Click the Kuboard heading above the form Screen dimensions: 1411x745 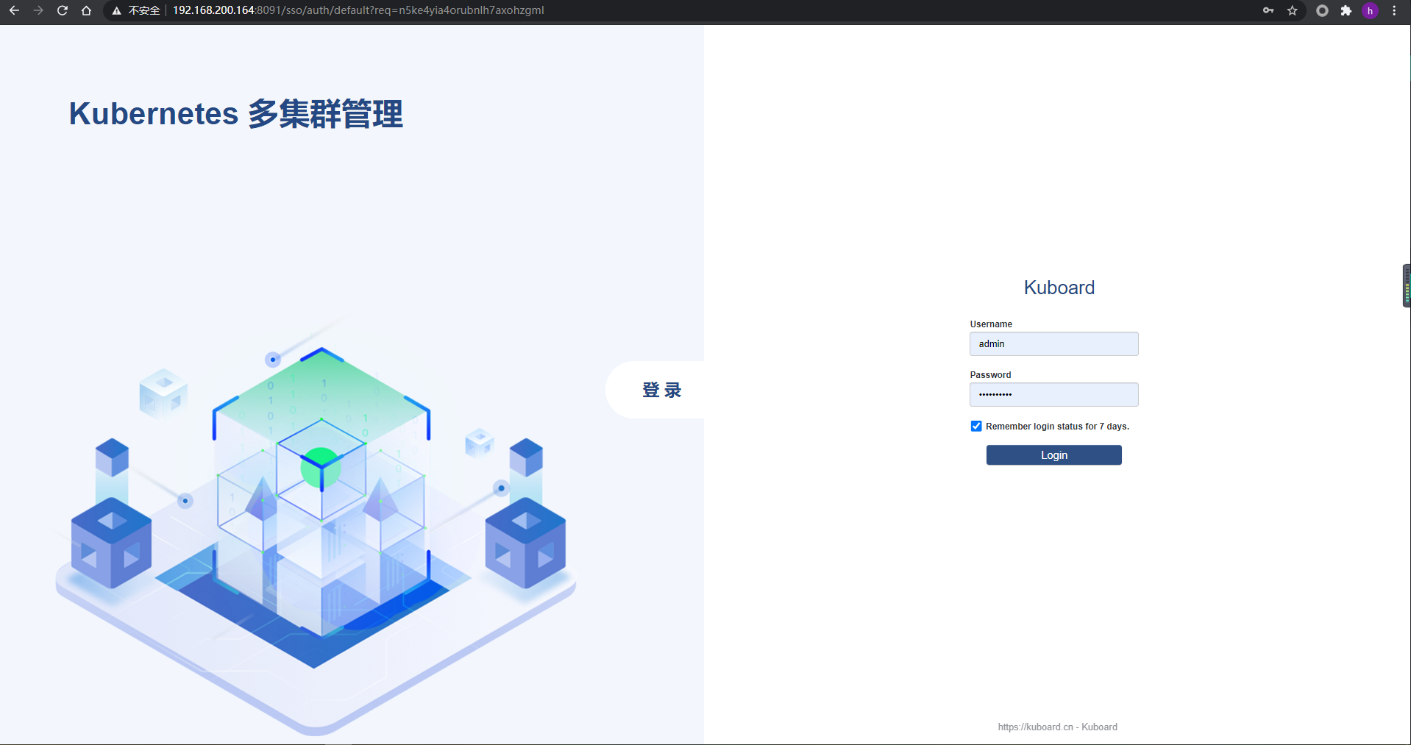(1058, 288)
